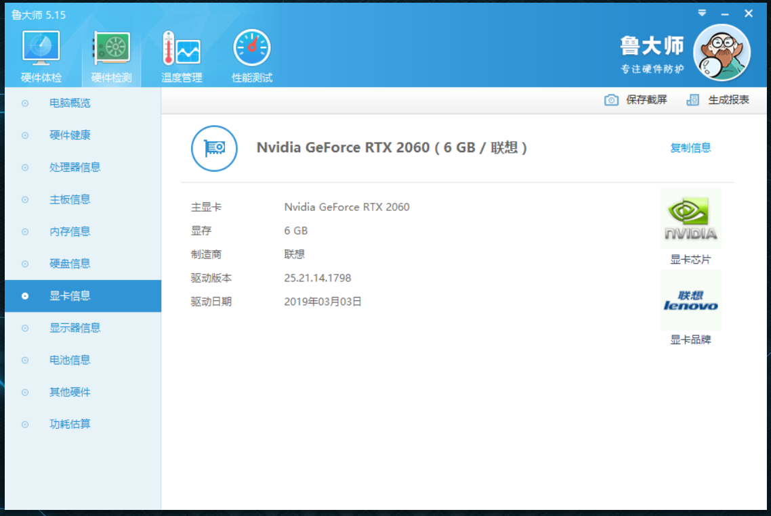Click the 保存截屏 label

coord(646,100)
